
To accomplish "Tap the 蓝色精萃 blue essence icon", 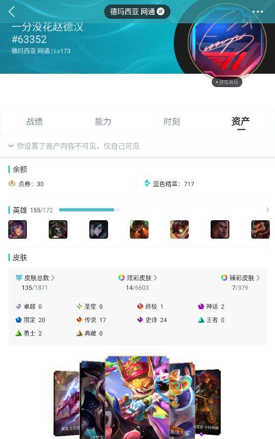I will (x=147, y=184).
